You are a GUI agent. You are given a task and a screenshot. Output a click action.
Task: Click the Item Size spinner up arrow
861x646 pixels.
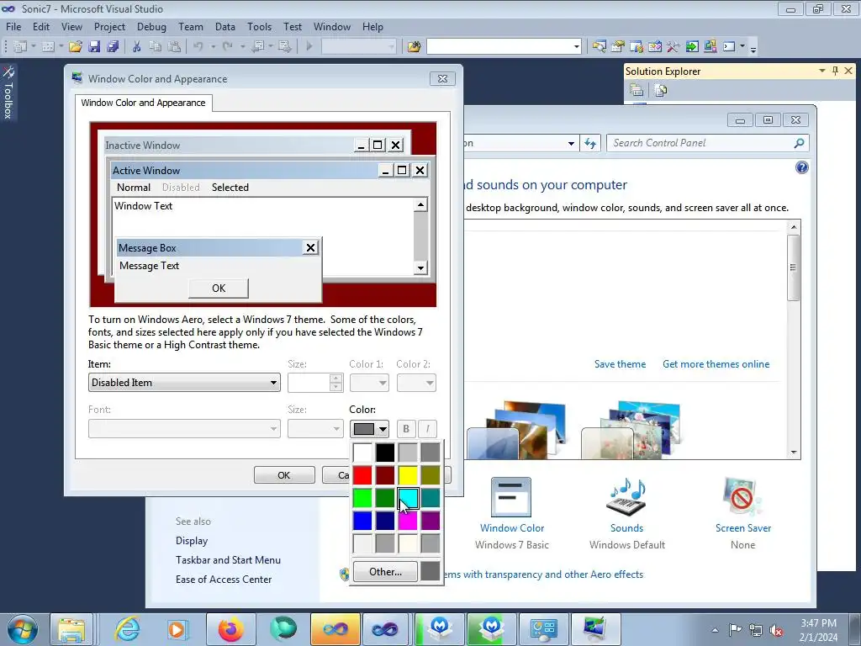pos(336,379)
